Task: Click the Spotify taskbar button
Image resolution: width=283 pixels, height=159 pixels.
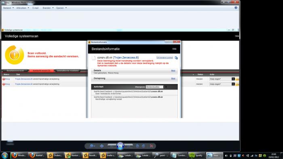Action: (x=196, y=155)
